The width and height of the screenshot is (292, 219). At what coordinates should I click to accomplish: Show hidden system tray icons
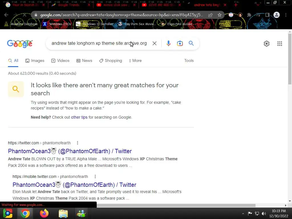coord(243,214)
